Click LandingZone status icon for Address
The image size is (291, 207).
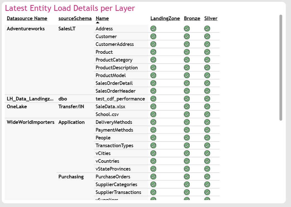tap(153, 28)
